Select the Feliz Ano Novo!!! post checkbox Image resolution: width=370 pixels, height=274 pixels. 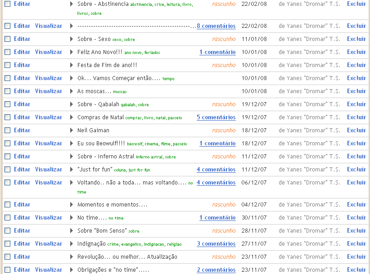pos(8,52)
